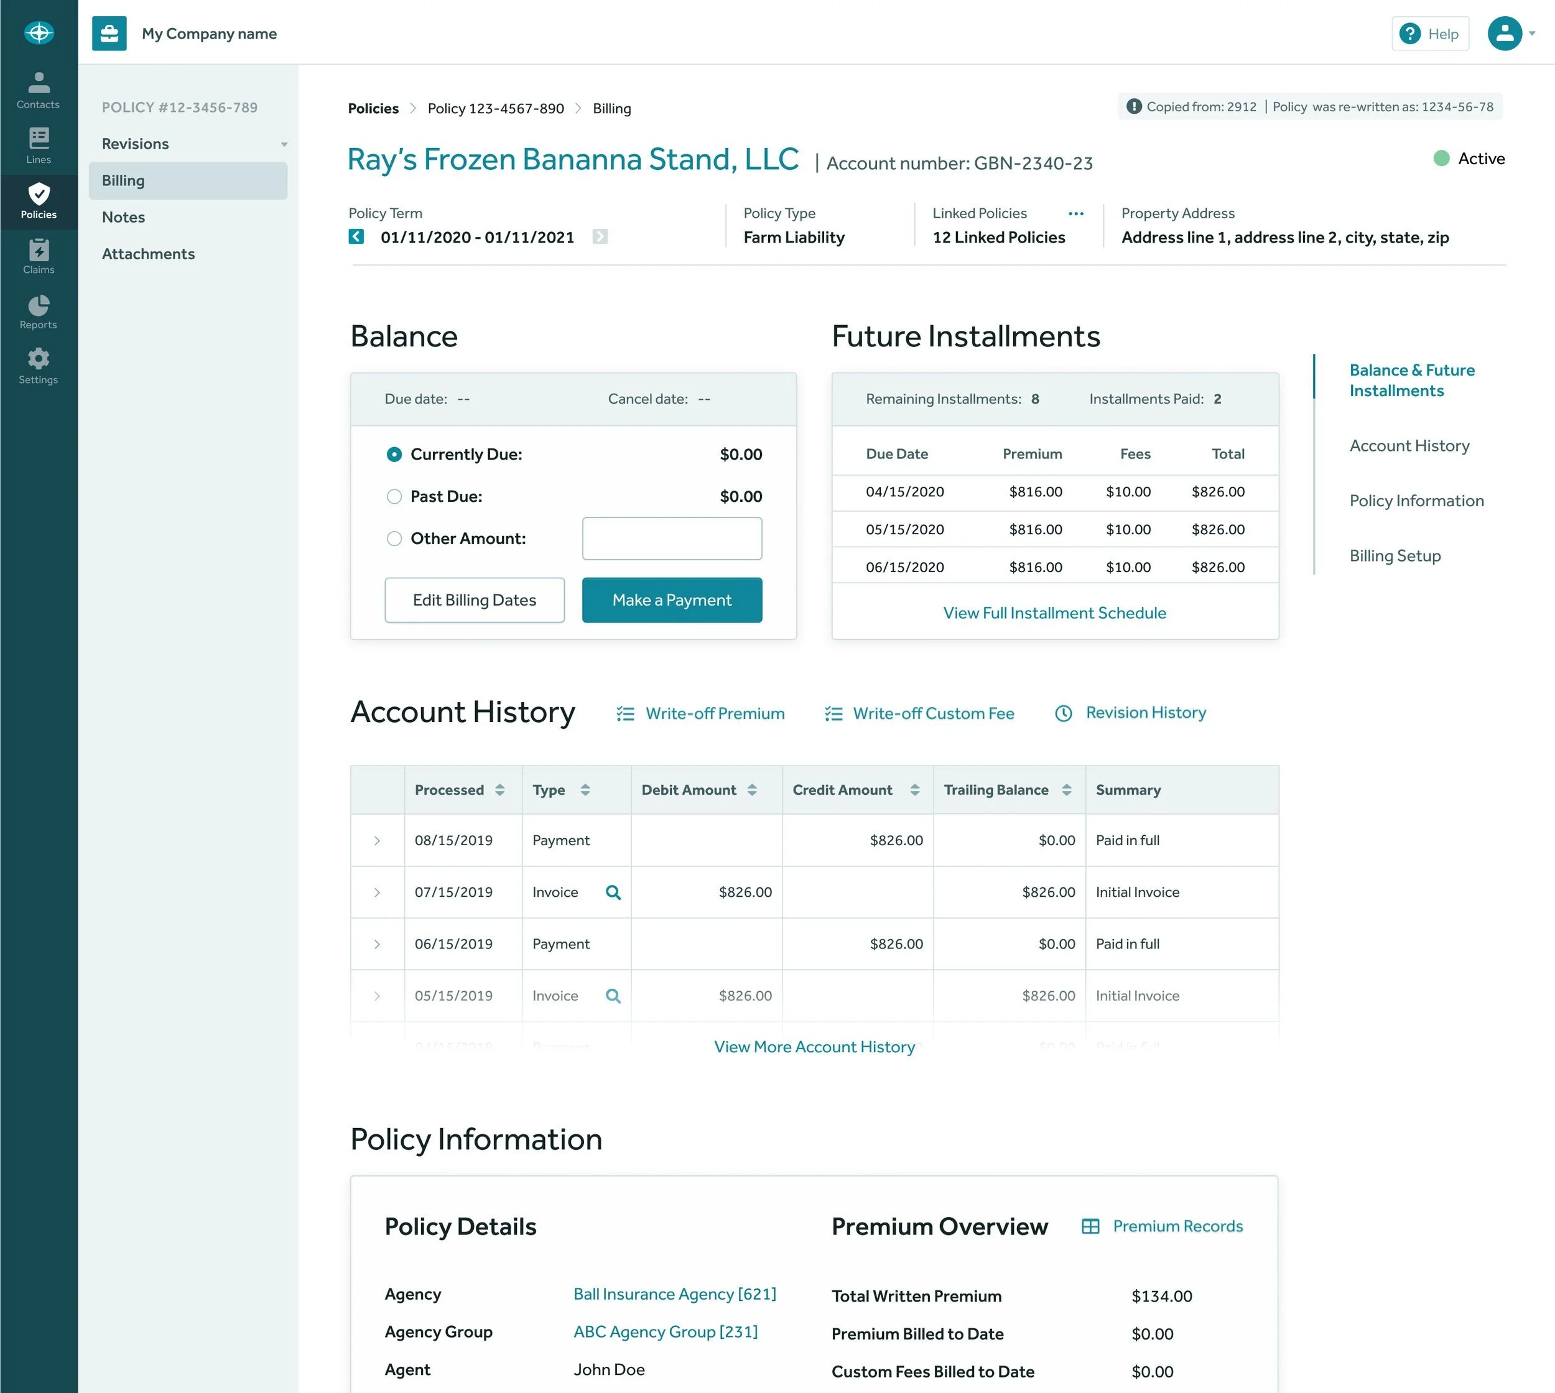Choose the Other Amount radio button
The image size is (1555, 1393).
pyautogui.click(x=394, y=539)
